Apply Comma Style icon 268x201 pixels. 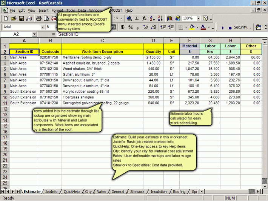138,27
